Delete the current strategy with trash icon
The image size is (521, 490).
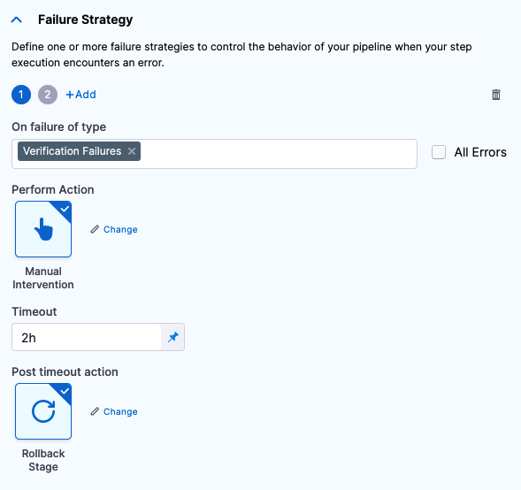click(495, 95)
